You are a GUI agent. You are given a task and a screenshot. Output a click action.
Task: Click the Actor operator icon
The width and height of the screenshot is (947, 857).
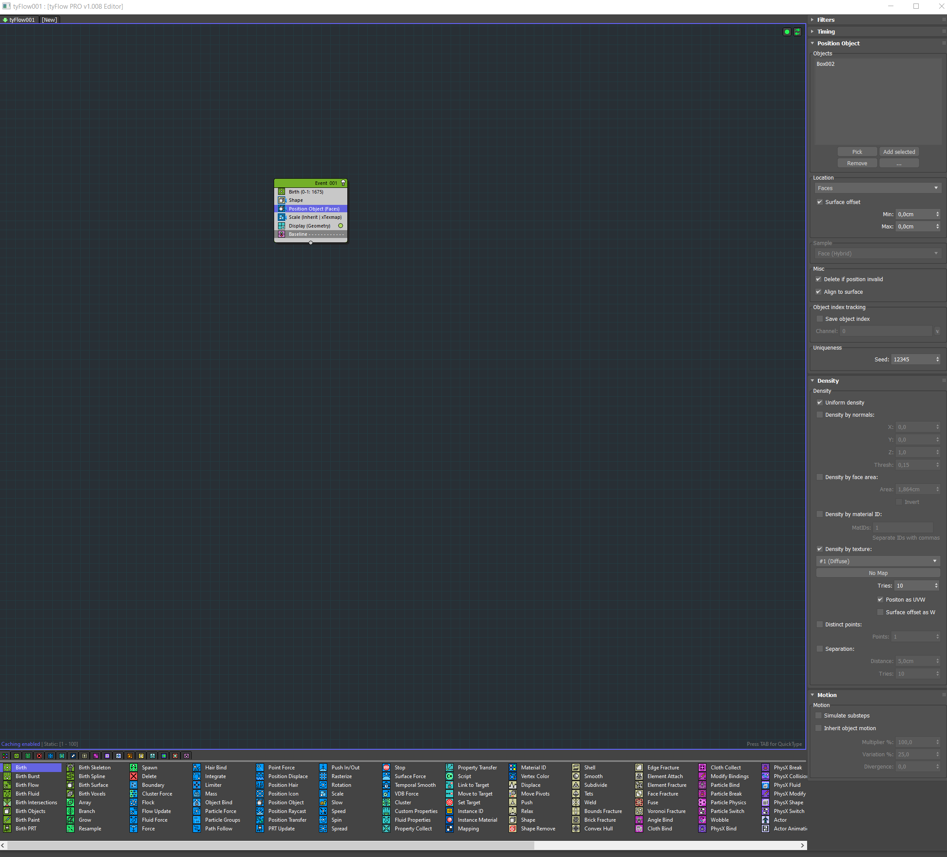[765, 820]
